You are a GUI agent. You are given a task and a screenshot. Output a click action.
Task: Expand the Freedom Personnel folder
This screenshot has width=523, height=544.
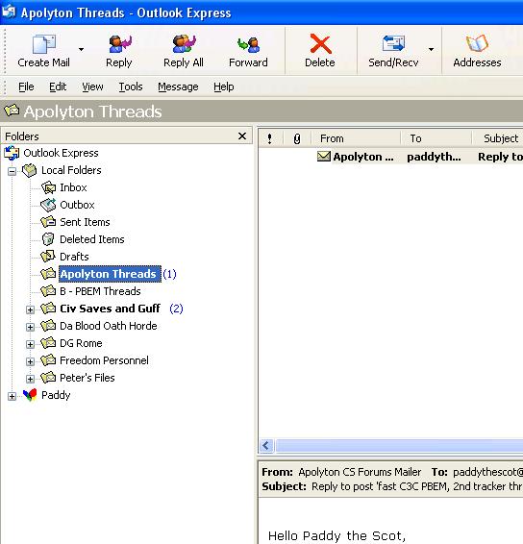click(30, 361)
